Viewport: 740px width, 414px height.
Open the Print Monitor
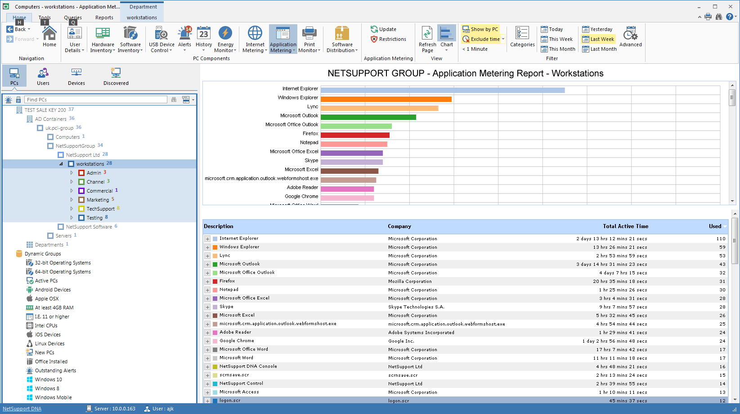(309, 39)
